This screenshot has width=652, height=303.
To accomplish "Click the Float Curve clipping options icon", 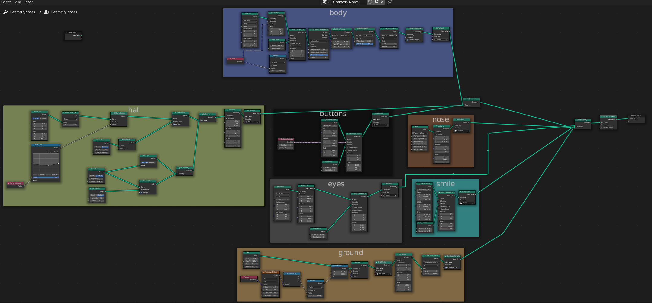I will pyautogui.click(x=55, y=152).
